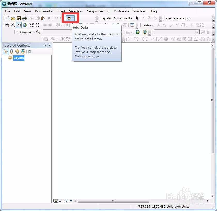
Task: Select the Spatial Adjustment arrow tool
Action: (137, 18)
